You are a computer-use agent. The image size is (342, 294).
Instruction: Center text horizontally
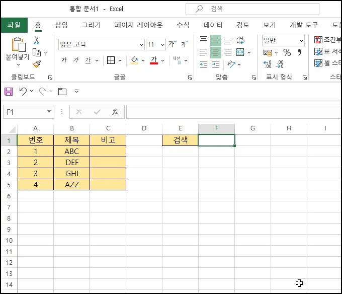coord(216,52)
